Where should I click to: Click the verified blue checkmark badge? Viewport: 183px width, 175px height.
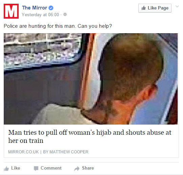[x=51, y=8]
